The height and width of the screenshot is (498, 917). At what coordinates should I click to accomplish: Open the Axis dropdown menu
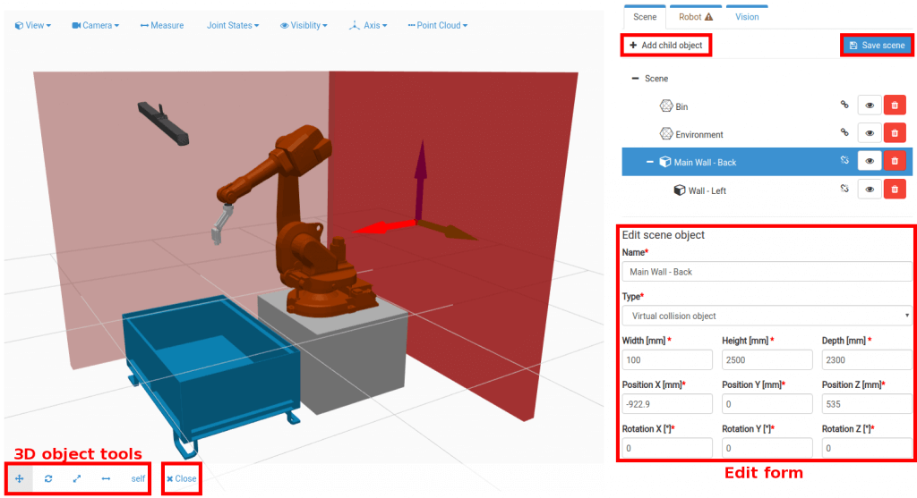(368, 25)
